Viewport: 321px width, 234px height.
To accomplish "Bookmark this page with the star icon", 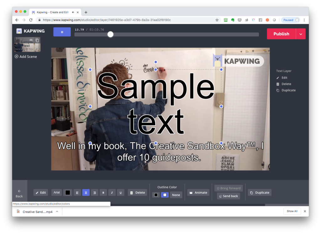I will click(217, 20).
